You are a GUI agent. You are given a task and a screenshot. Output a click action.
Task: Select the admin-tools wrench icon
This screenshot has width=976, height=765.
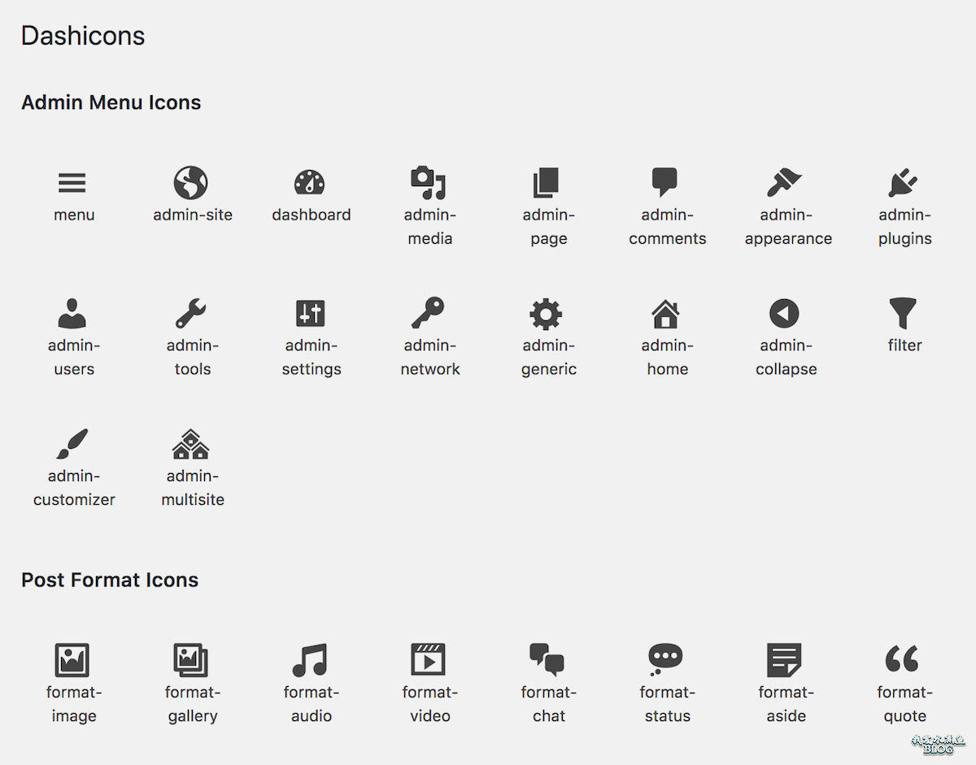(191, 313)
